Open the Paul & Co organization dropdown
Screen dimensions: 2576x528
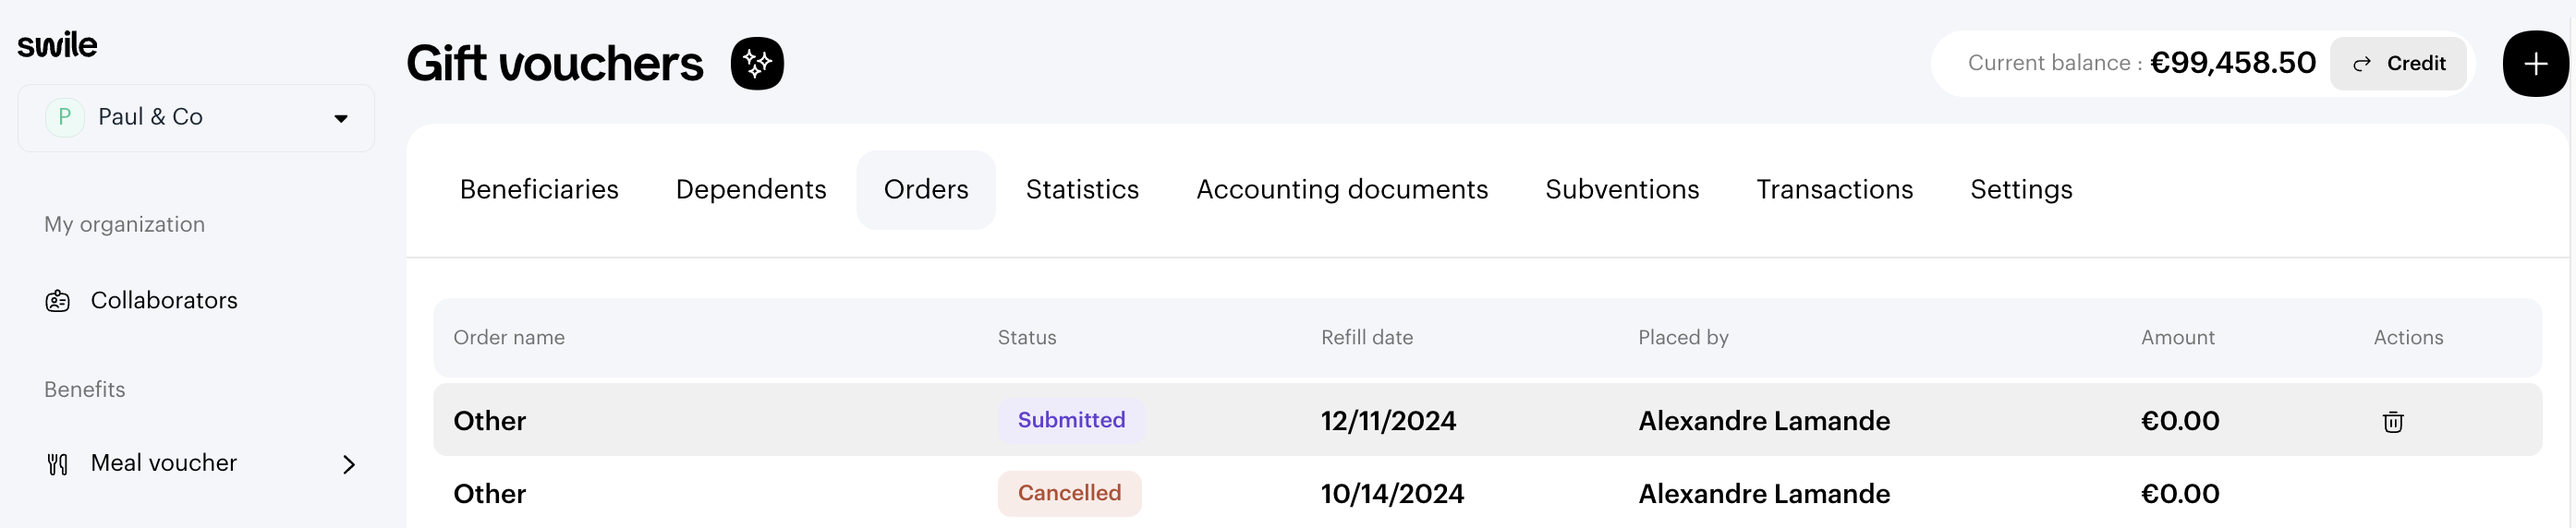tap(196, 118)
